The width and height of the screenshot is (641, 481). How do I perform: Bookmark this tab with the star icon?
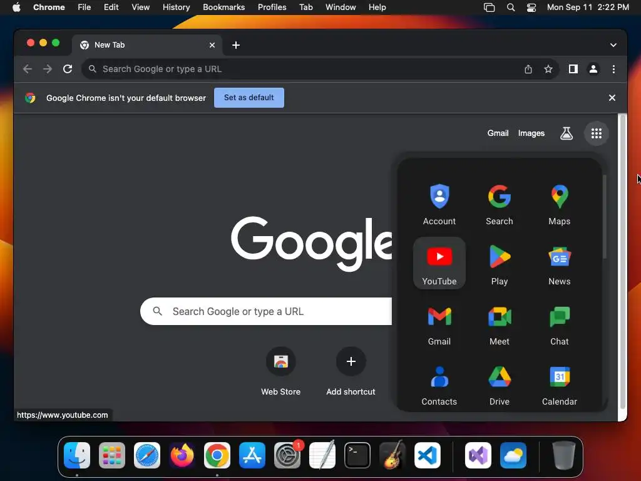548,69
